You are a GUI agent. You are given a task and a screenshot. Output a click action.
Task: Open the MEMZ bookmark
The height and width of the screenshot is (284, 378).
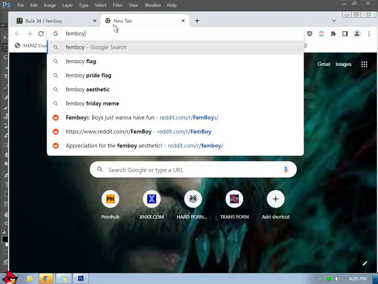pos(31,45)
